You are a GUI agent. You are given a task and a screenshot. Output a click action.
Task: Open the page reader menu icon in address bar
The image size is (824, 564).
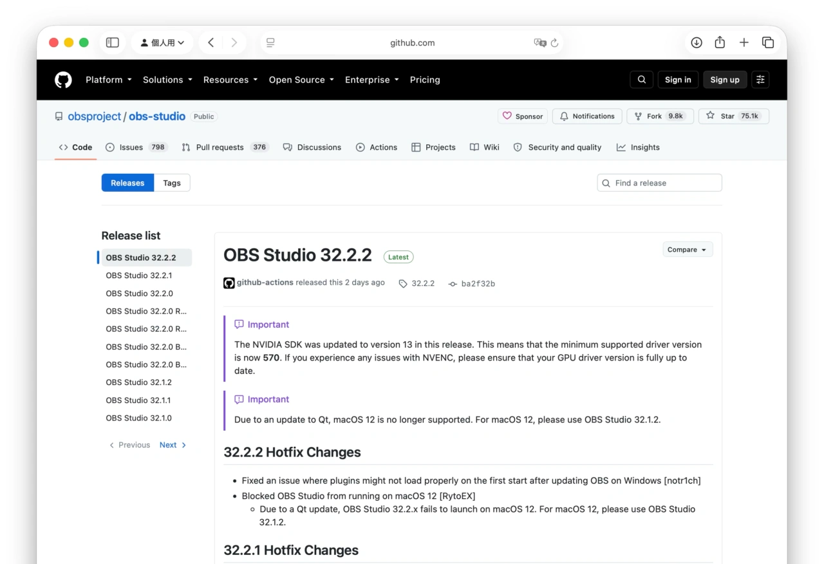270,42
